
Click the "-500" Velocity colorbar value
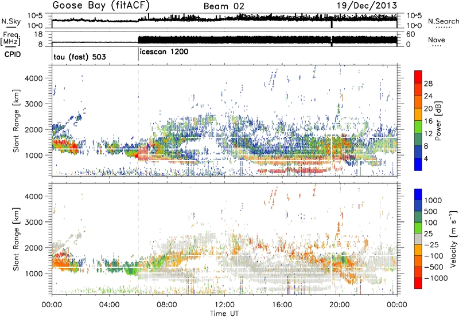point(434,267)
